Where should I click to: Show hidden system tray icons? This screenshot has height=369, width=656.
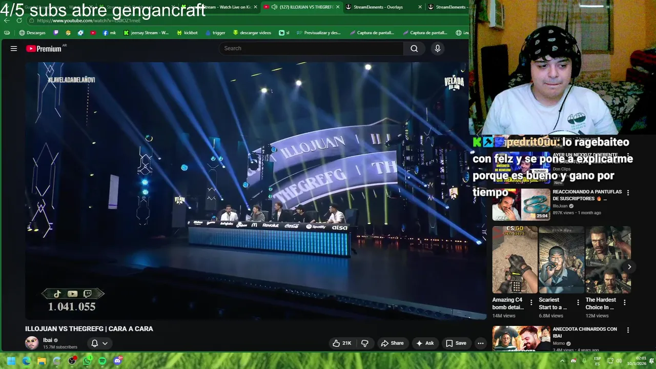(x=562, y=361)
